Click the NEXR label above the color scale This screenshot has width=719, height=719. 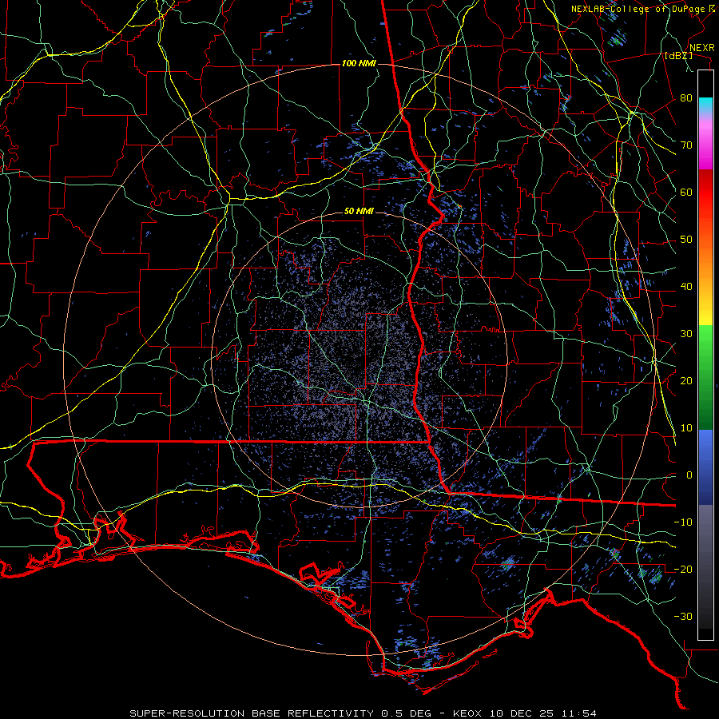[701, 48]
